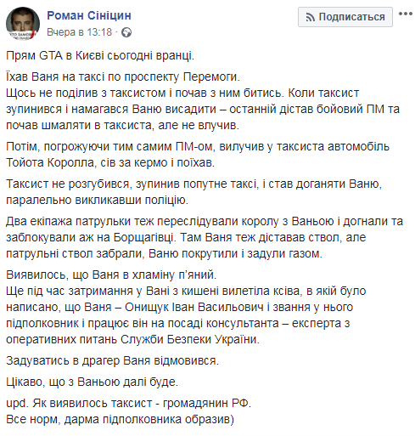
Task: Click the line 'Прям GTA в Києві сьогодні вранці'
Action: [x=100, y=55]
